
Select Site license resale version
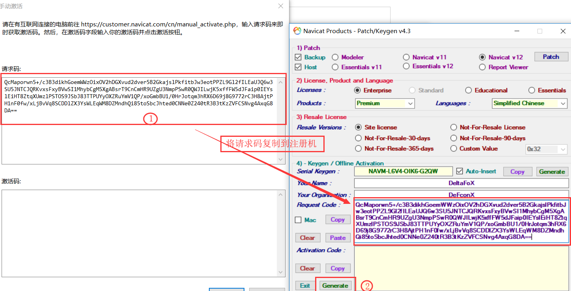(359, 127)
